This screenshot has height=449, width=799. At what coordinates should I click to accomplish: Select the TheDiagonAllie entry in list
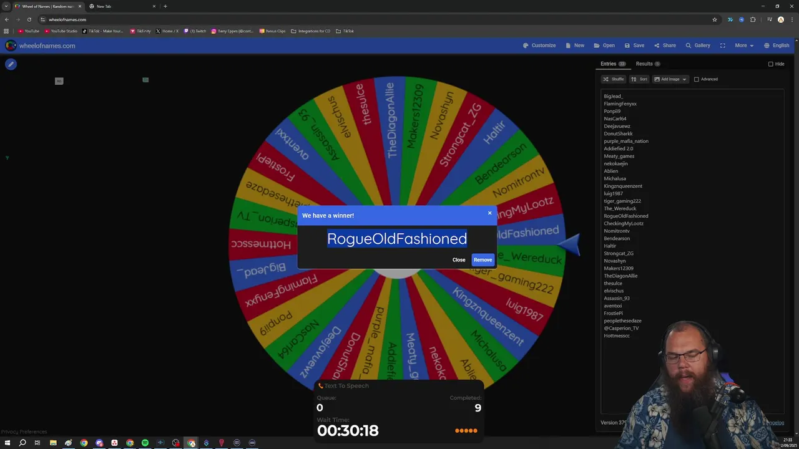(620, 276)
